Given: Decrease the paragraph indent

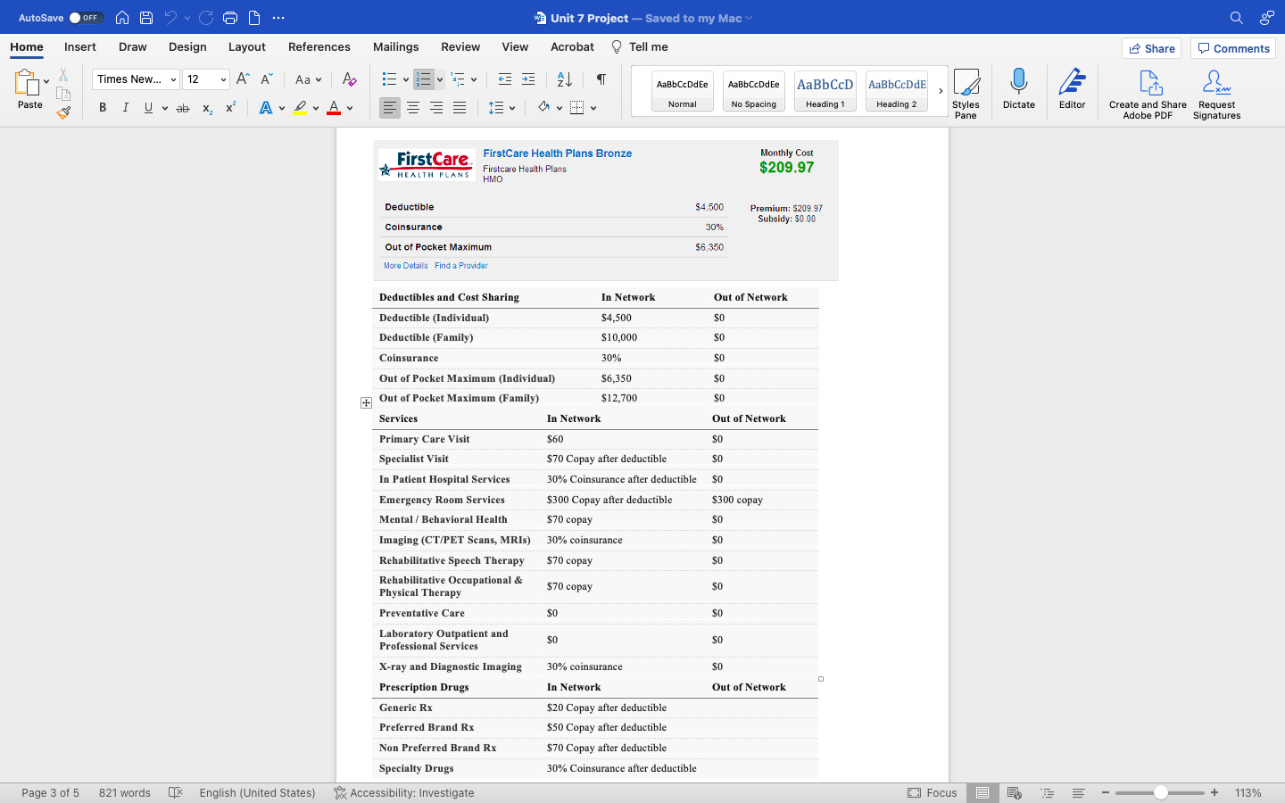Looking at the screenshot, I should (505, 79).
